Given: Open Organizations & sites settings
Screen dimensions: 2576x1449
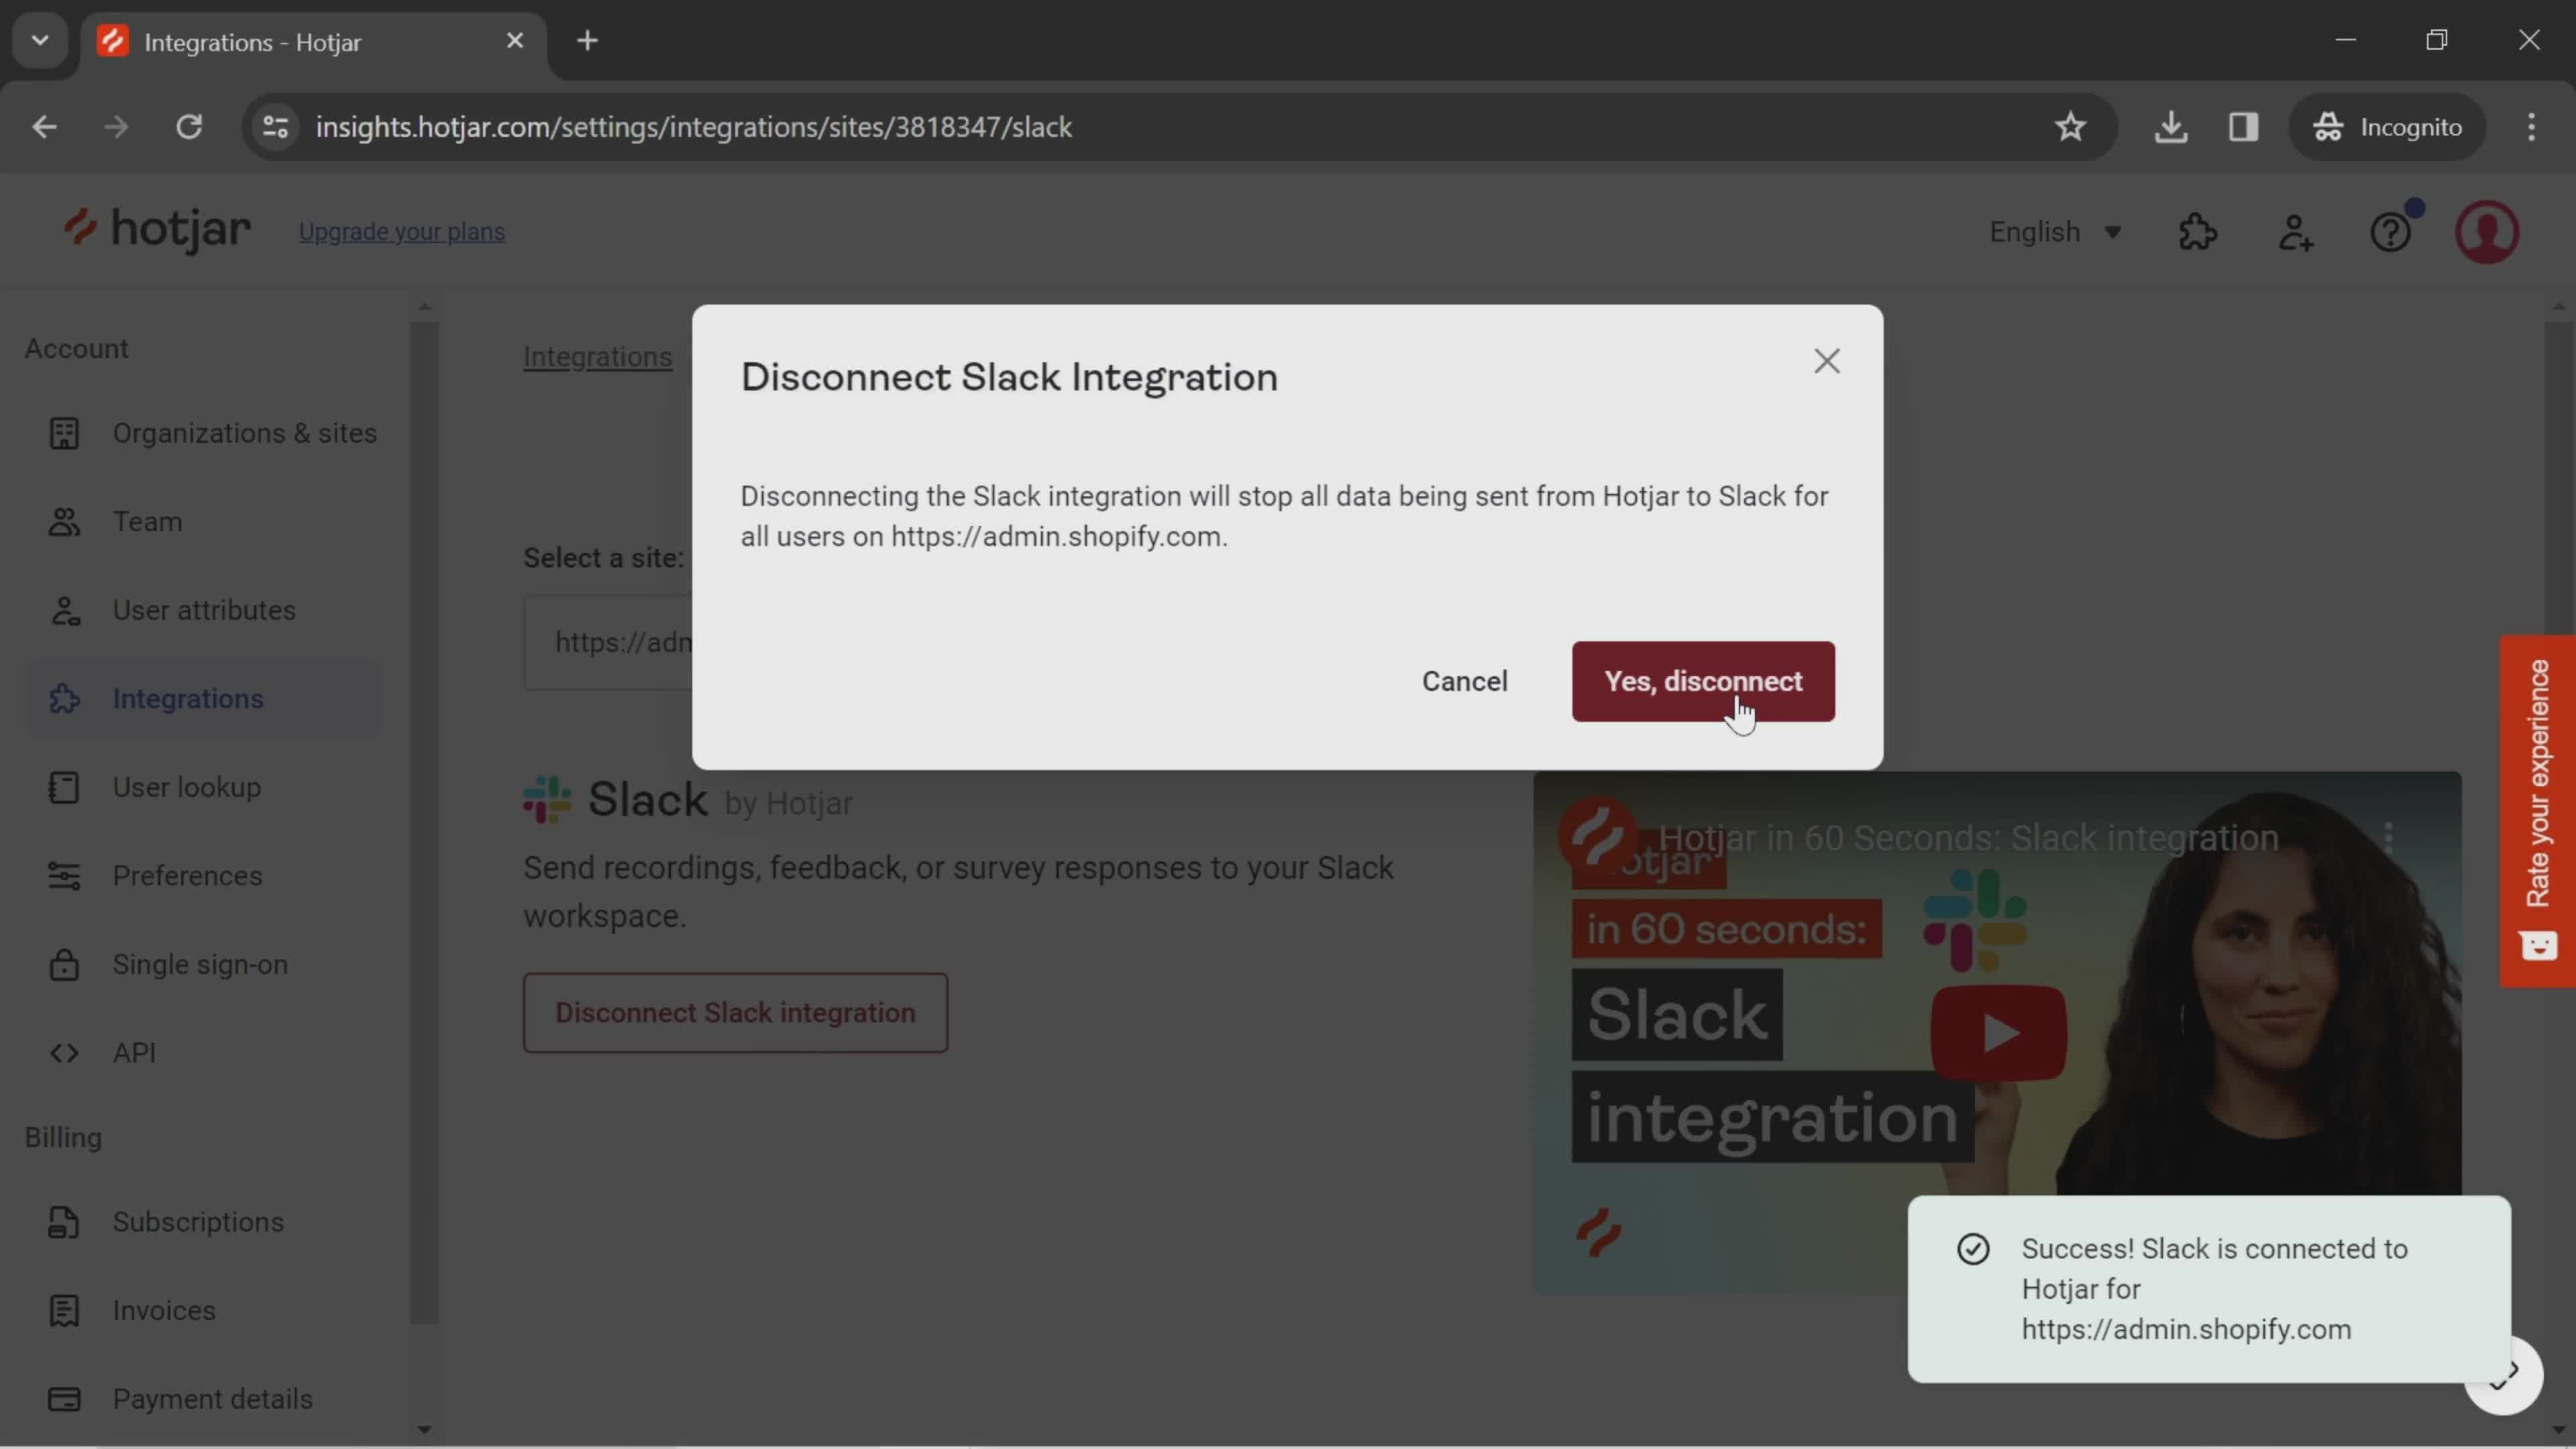Looking at the screenshot, I should tap(244, 432).
